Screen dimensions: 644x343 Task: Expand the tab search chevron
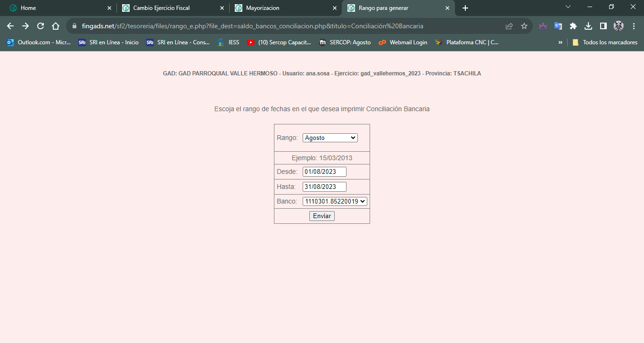coord(568,7)
